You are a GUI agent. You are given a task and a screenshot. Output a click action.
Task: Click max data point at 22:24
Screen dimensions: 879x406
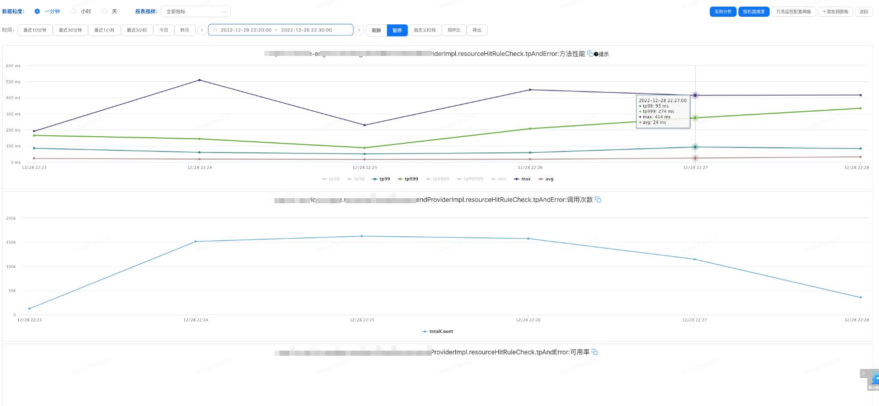click(x=199, y=80)
